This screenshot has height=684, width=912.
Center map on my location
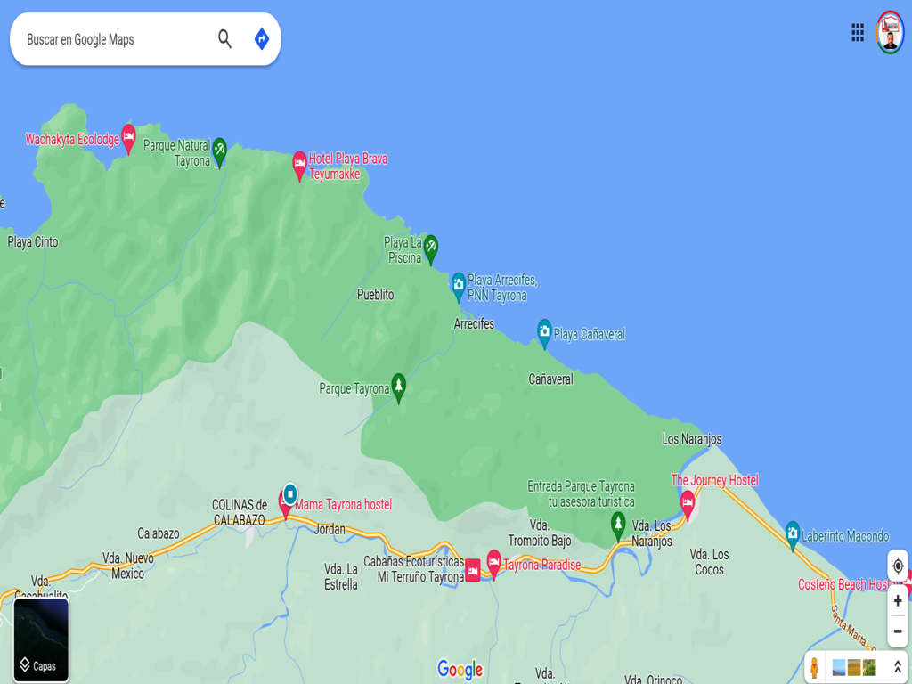[898, 566]
